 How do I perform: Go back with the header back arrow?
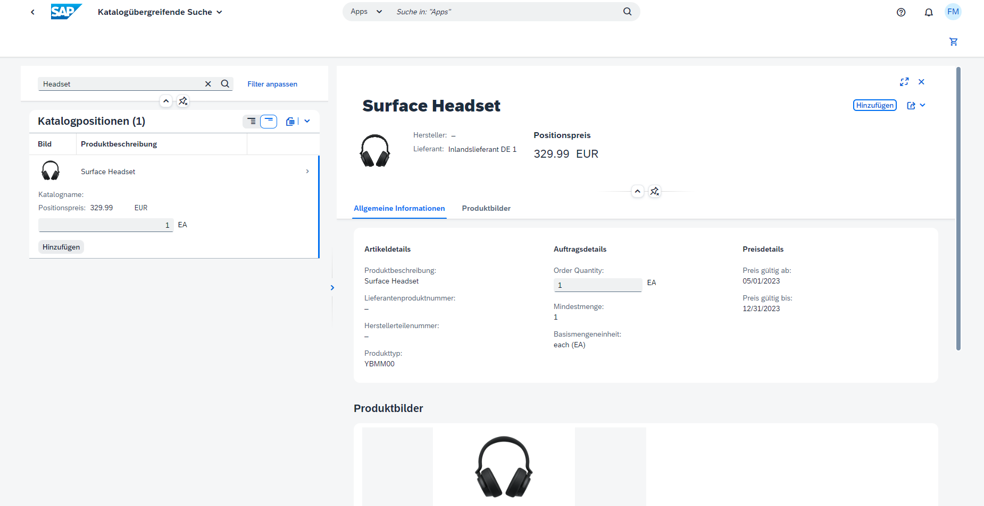coord(32,12)
